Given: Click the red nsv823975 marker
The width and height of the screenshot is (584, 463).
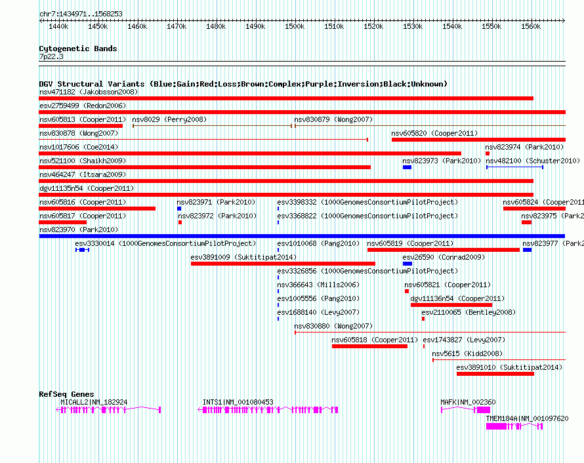Looking at the screenshot, I should [527, 222].
